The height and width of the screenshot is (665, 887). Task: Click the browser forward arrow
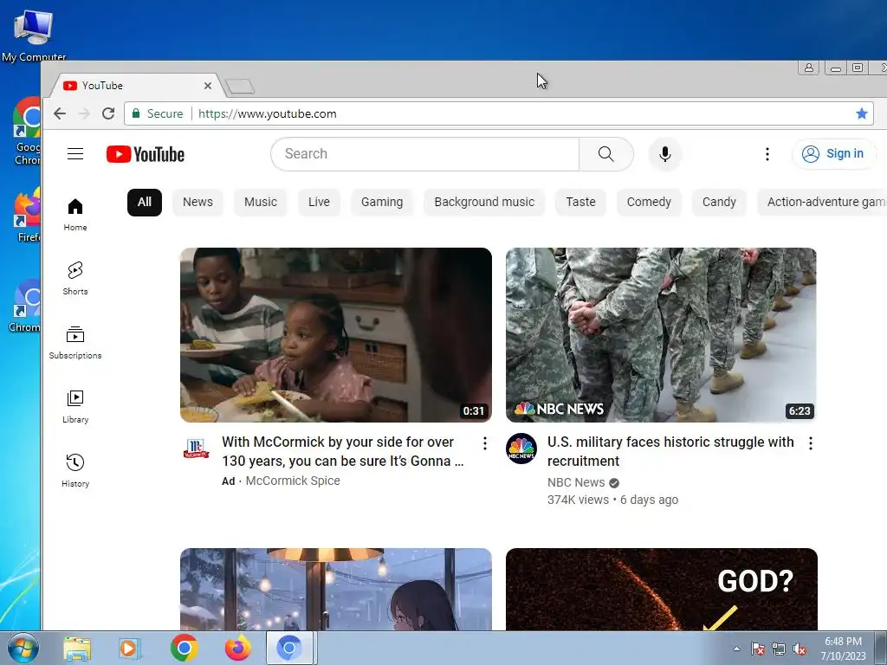84,113
